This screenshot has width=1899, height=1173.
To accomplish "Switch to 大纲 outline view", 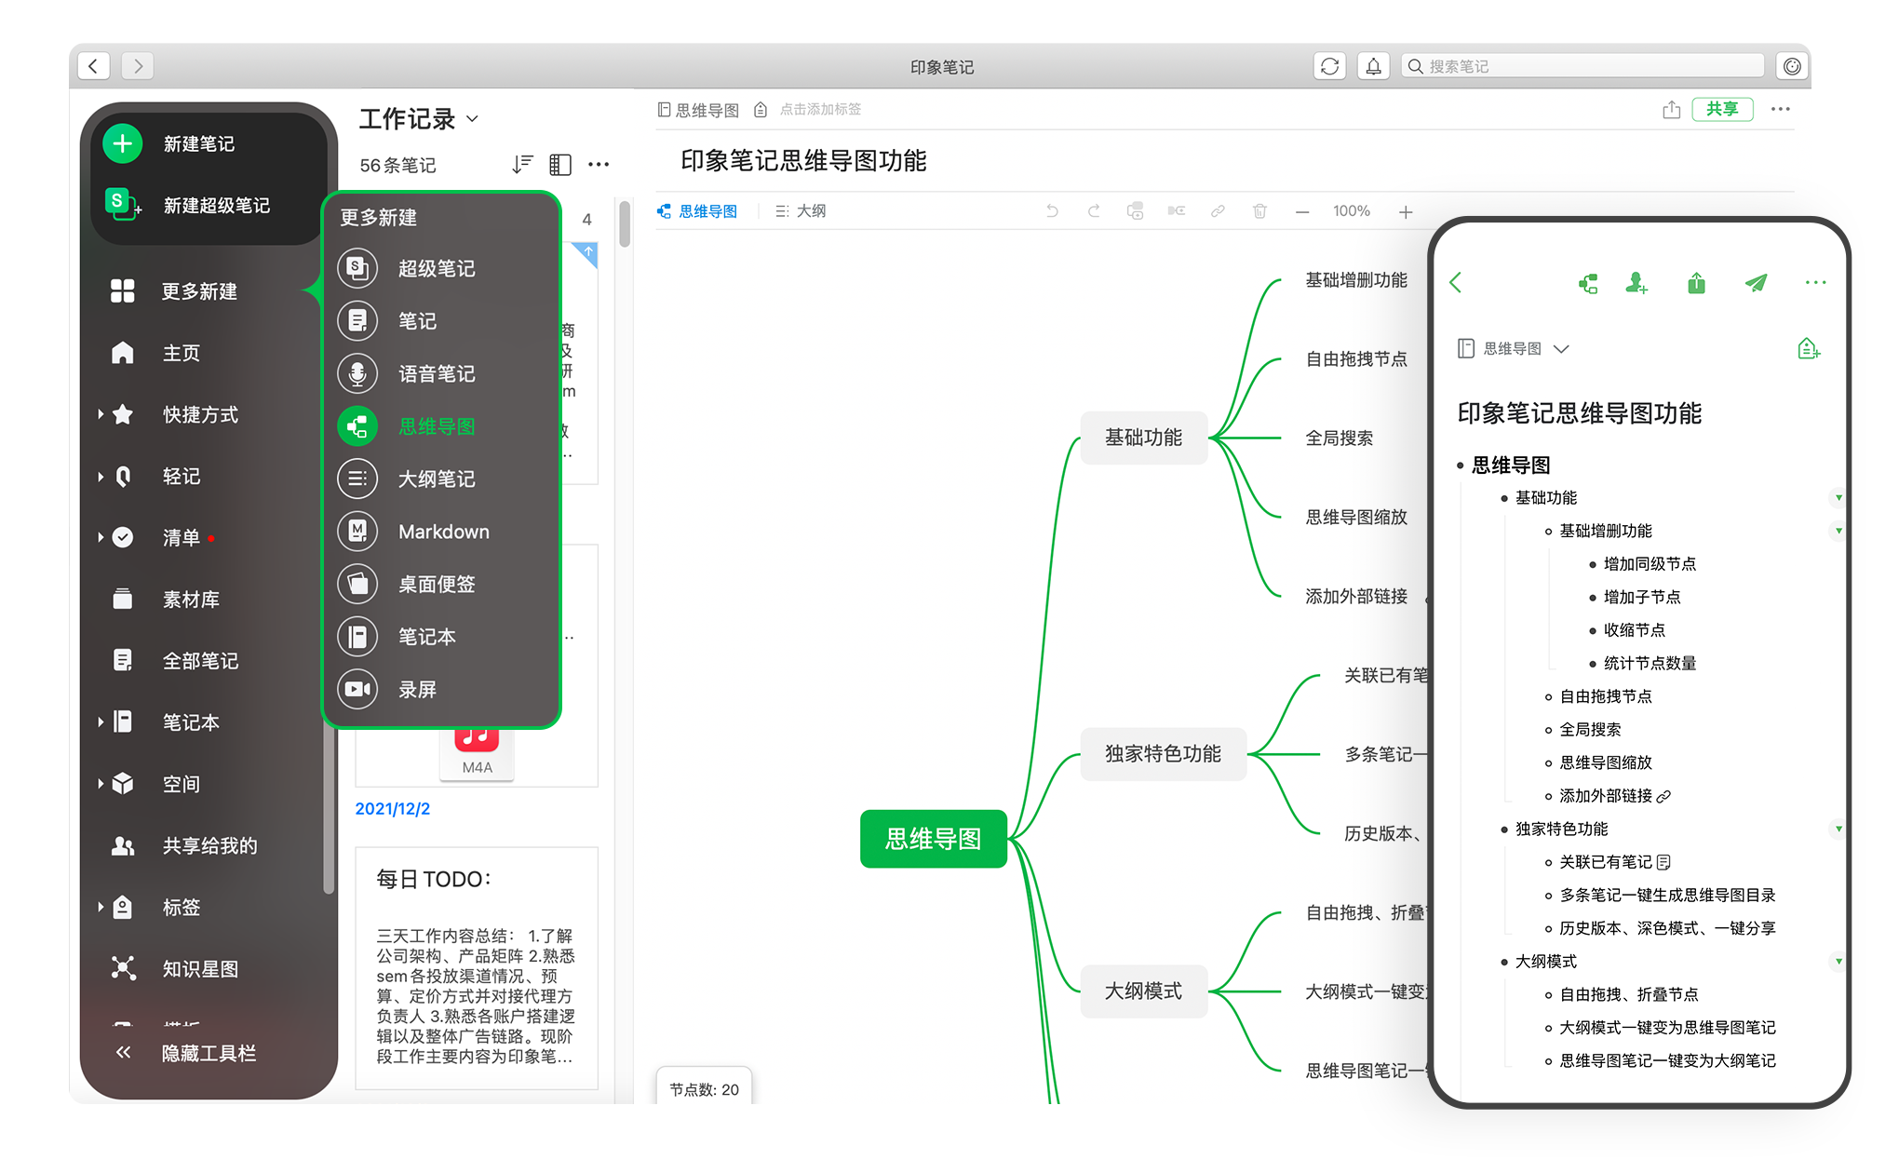I will click(x=801, y=211).
